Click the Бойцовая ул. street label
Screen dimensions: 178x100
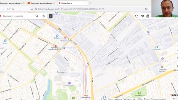23,46
